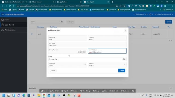Open Microsoft Edge from the taskbar

click(24, 95)
